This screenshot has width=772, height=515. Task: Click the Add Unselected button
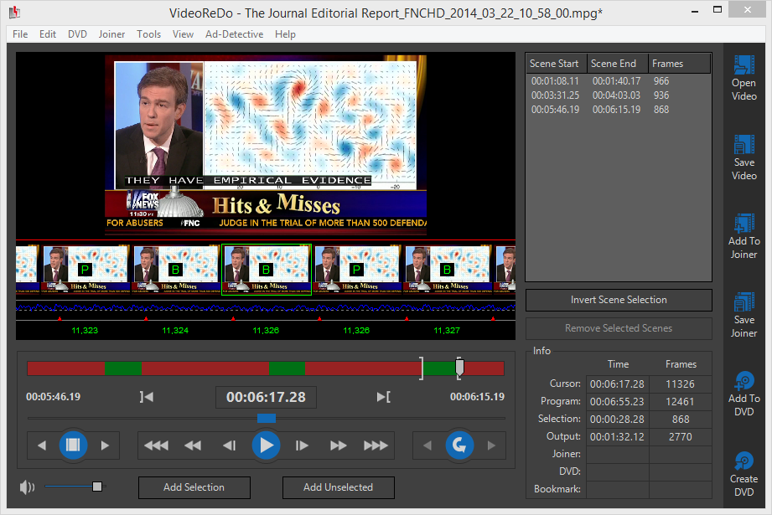point(339,487)
